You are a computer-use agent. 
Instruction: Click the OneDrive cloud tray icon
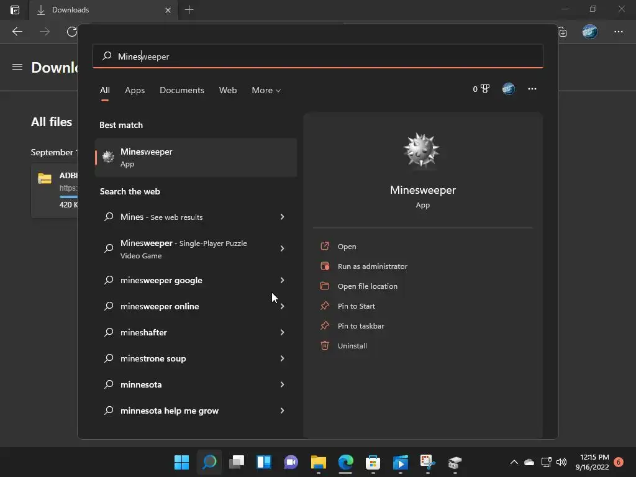[x=529, y=462]
